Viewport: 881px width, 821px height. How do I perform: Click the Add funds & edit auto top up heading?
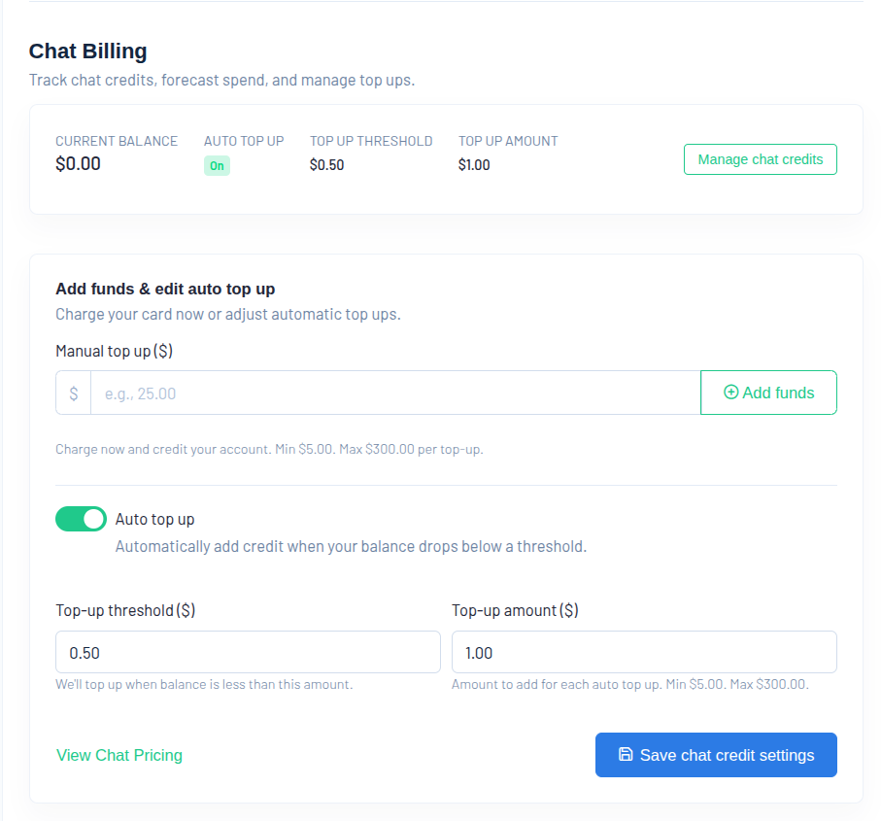165,289
